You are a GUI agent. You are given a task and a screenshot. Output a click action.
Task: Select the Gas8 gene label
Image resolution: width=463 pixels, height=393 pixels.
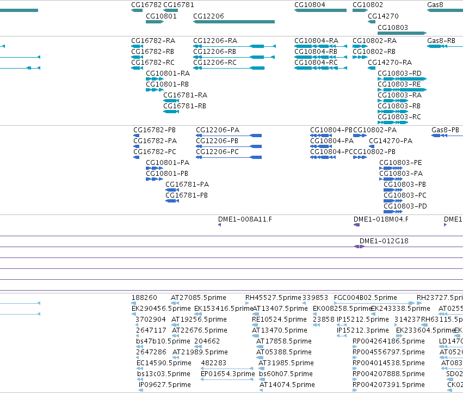click(435, 5)
